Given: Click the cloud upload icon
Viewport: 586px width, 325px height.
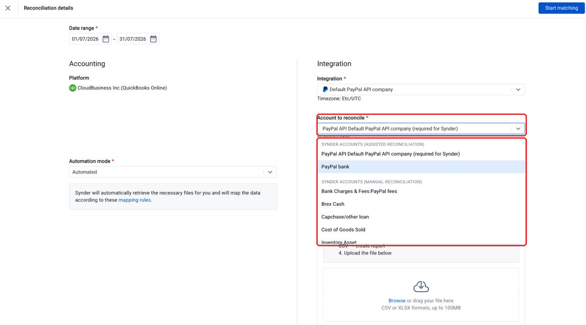Looking at the screenshot, I should (x=421, y=287).
